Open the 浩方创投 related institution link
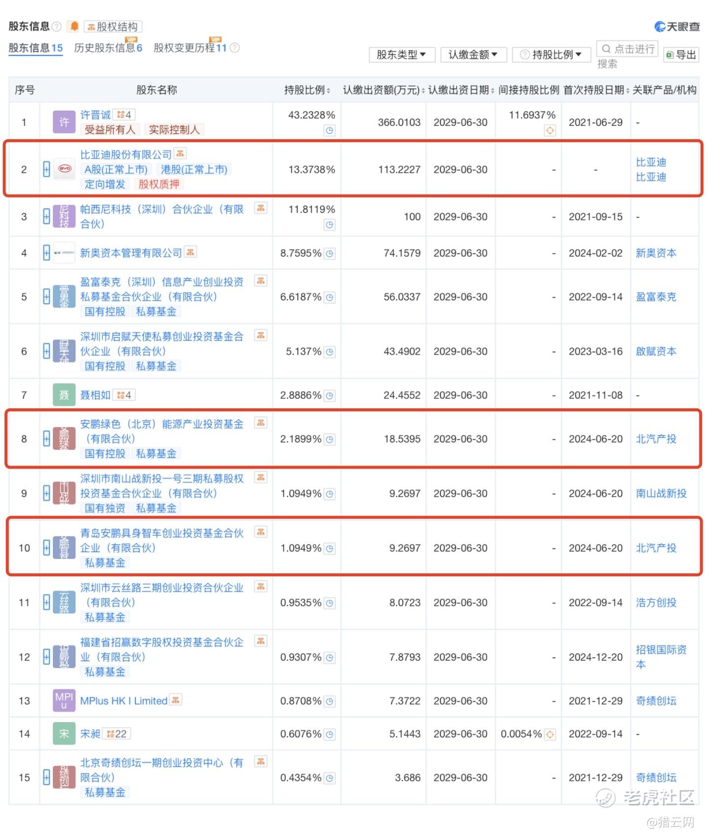708x838 pixels. (656, 602)
